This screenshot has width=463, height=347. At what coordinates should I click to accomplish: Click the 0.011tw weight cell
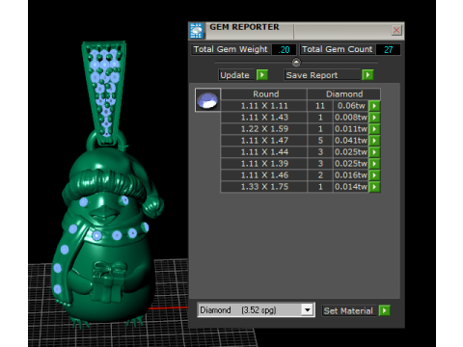coord(351,129)
